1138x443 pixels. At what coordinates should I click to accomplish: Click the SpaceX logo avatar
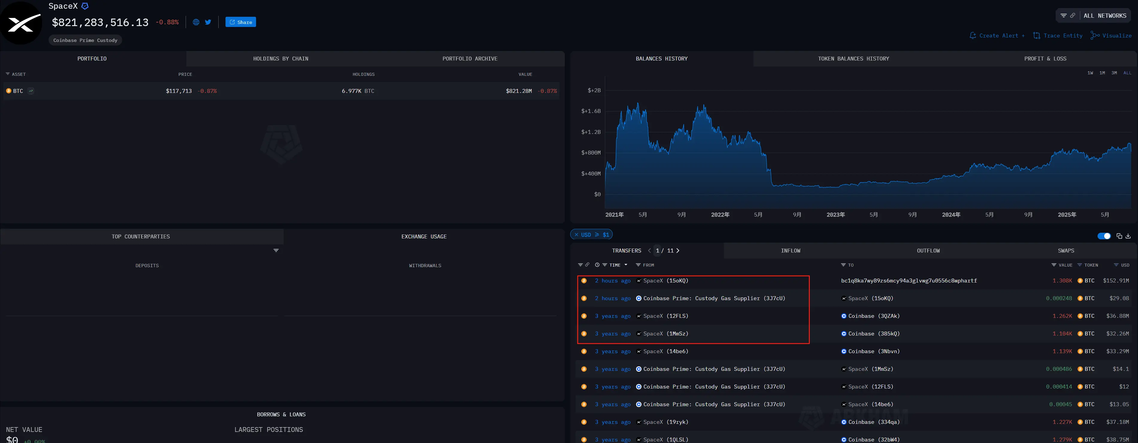point(21,23)
